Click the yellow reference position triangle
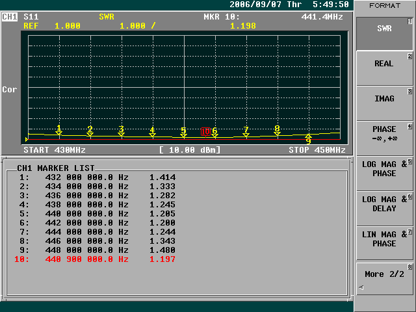The image size is (416, 312). tap(27, 139)
